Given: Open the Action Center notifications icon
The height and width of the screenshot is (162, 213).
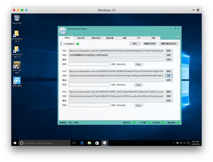Looking at the screenshot, I should pos(188,143).
